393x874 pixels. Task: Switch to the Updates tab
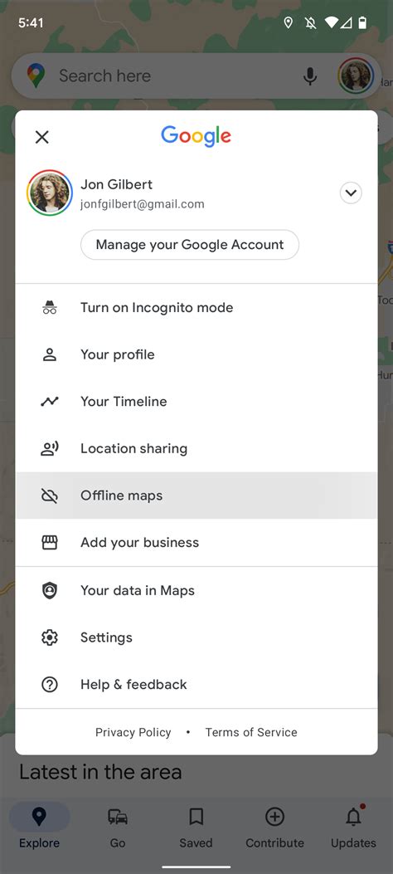pyautogui.click(x=353, y=828)
